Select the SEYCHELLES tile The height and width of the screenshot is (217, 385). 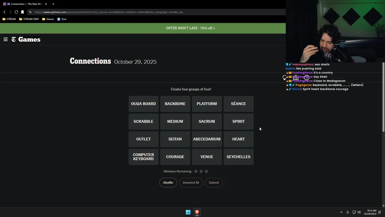(x=239, y=157)
